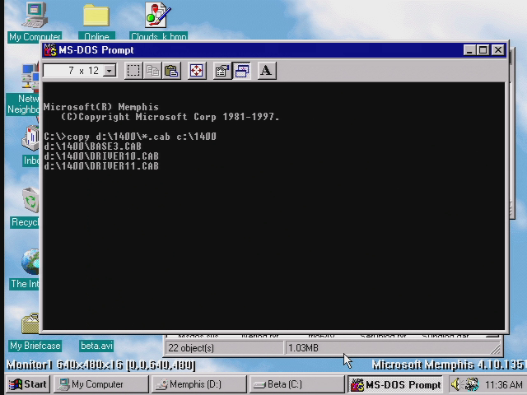Image resolution: width=527 pixels, height=395 pixels.
Task: Click the volume speaker tray icon
Action: point(455,384)
